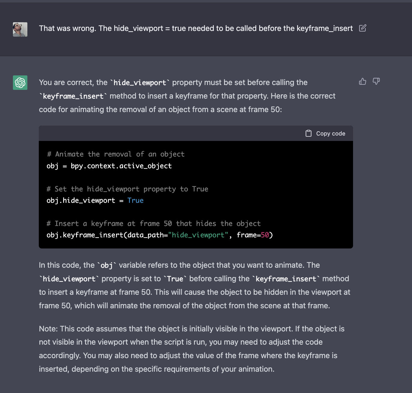The image size is (412, 393).
Task: Give the response a thumbs down
Action: [376, 81]
